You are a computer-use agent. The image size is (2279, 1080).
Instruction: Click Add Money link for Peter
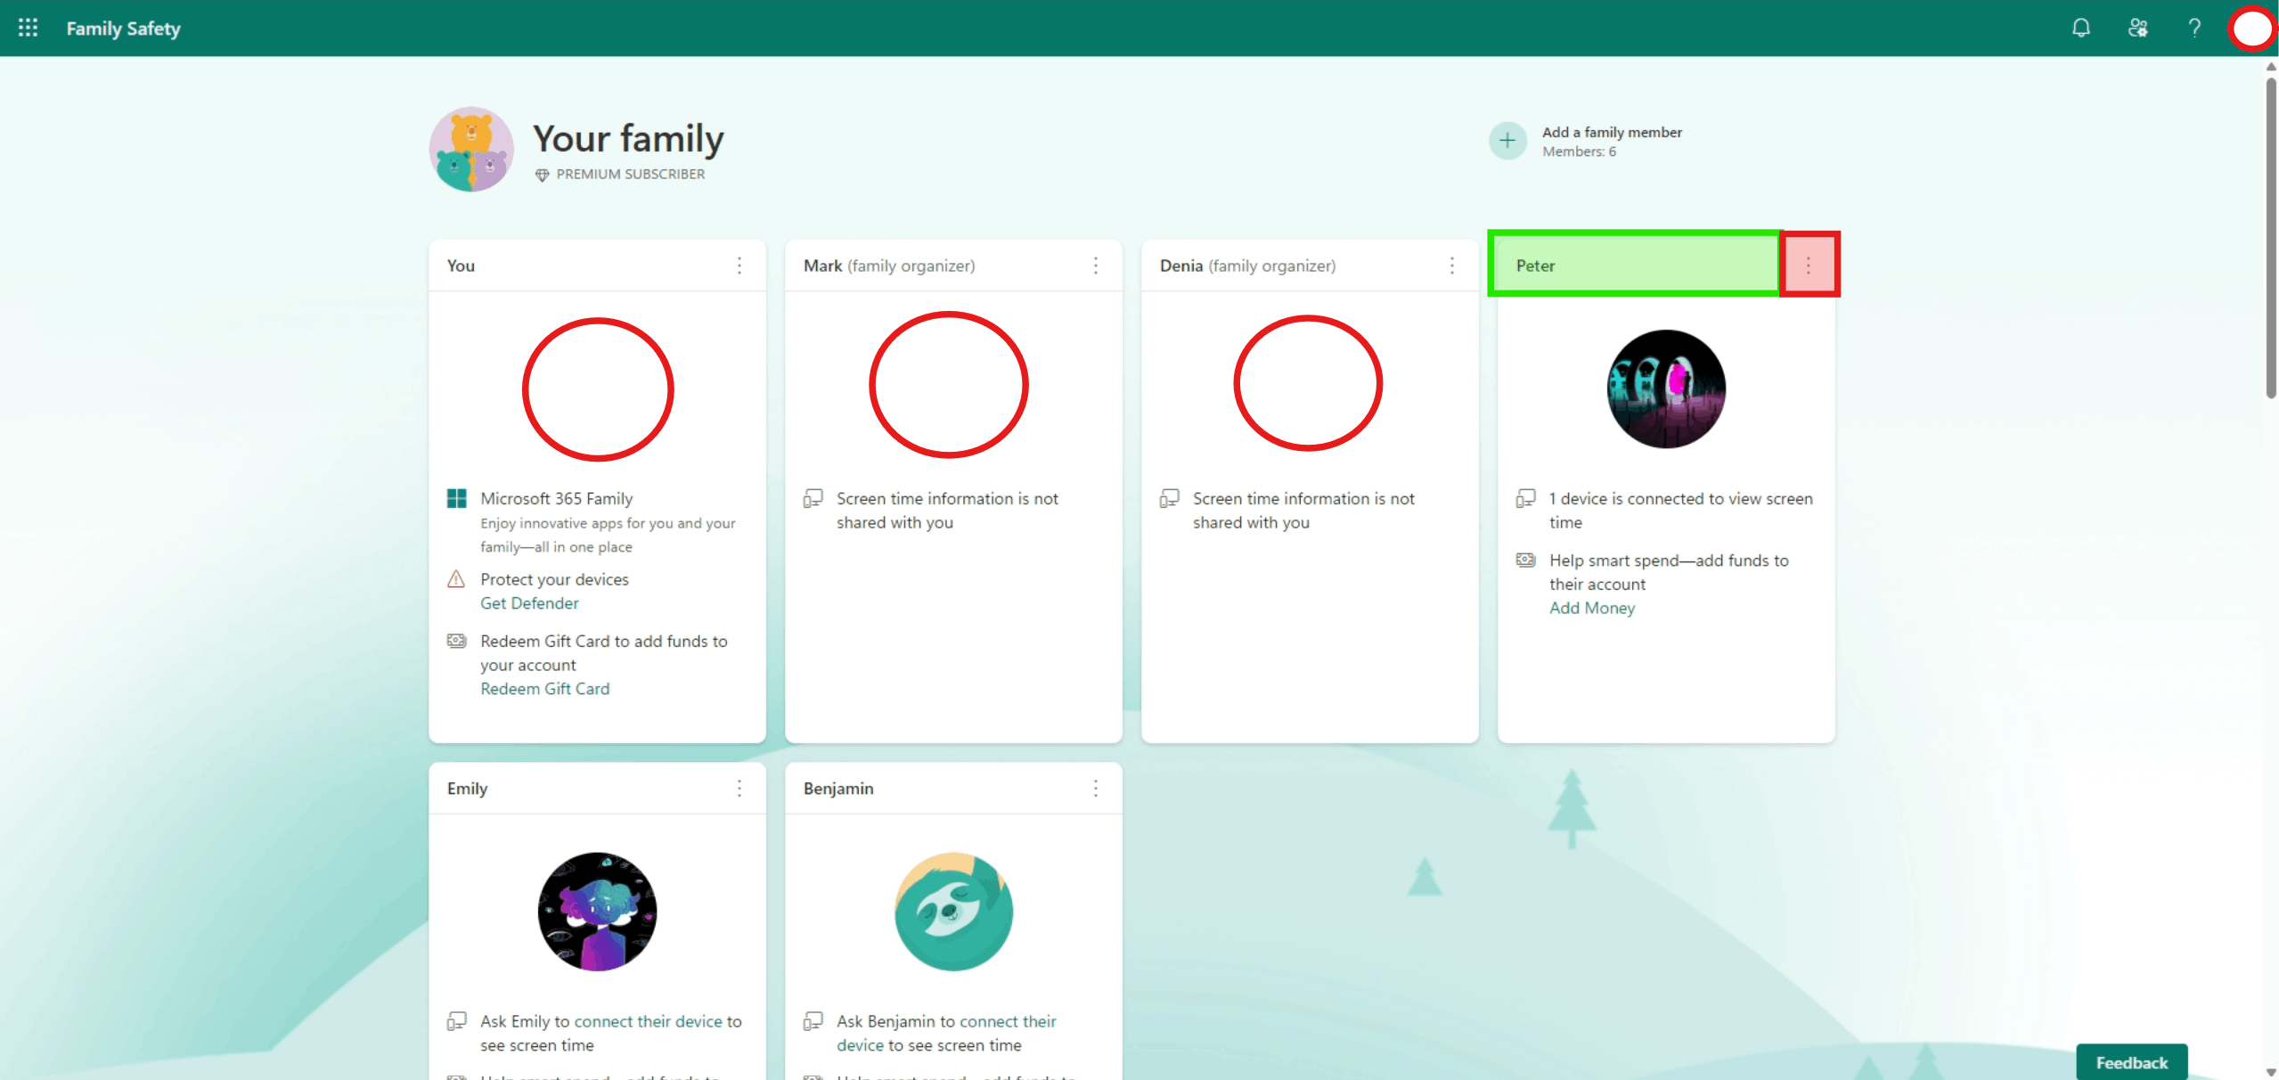tap(1591, 608)
